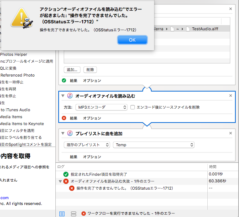Open the MP3エンコーダ method dropdown
239x217 pixels.
(x=101, y=107)
